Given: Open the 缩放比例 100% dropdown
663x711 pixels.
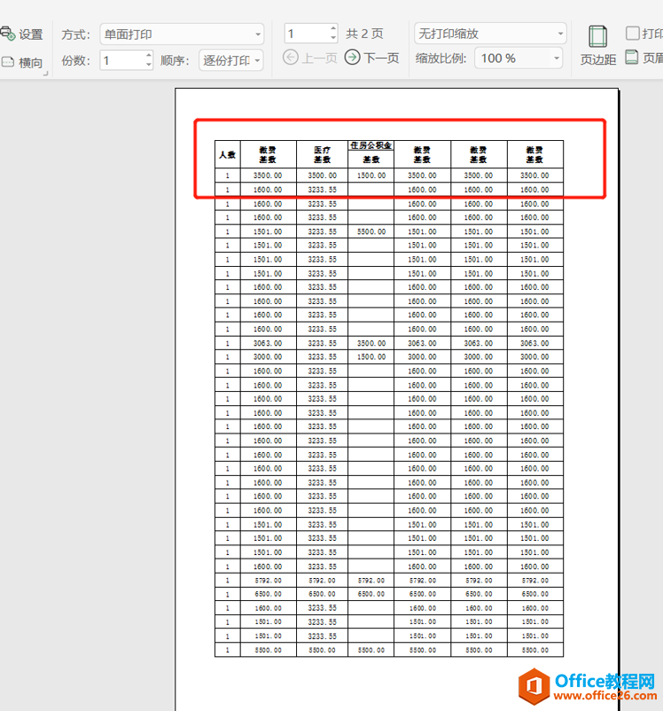Looking at the screenshot, I should 519,58.
